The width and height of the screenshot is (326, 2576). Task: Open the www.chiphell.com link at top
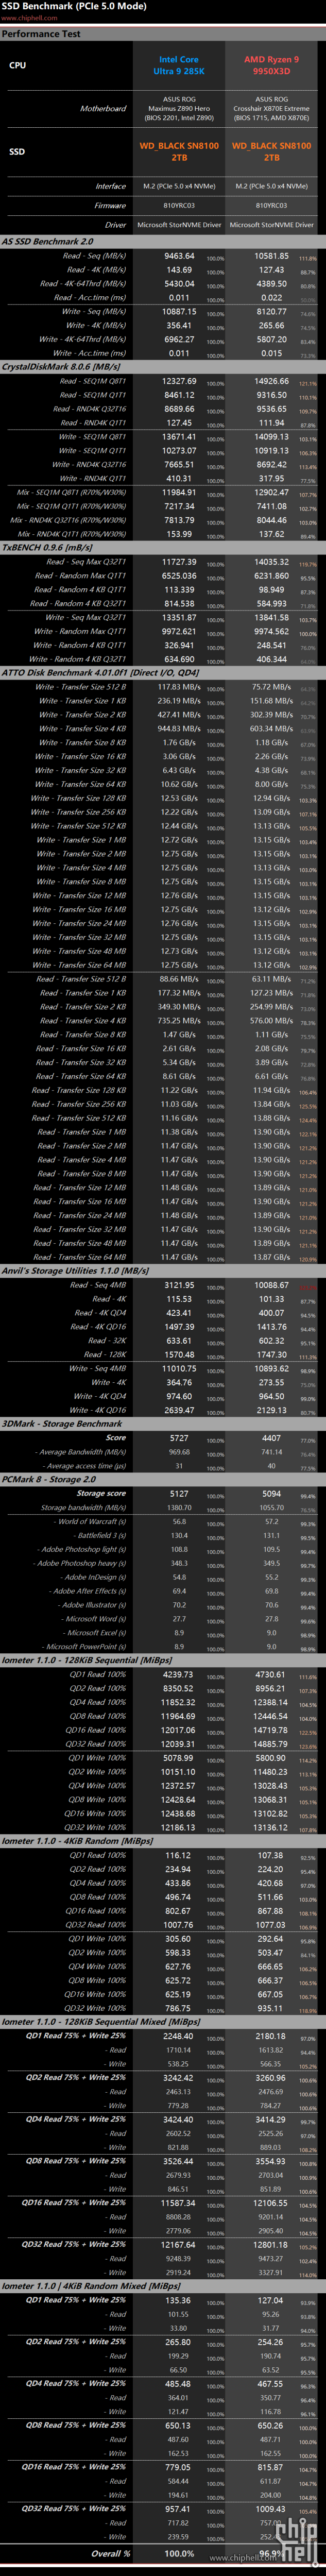pos(29,18)
